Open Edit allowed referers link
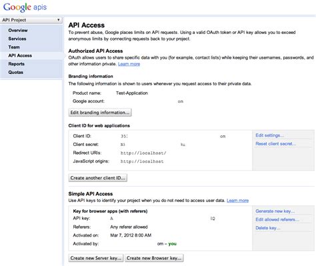Viewport: 316px width, 266px height. point(277,219)
